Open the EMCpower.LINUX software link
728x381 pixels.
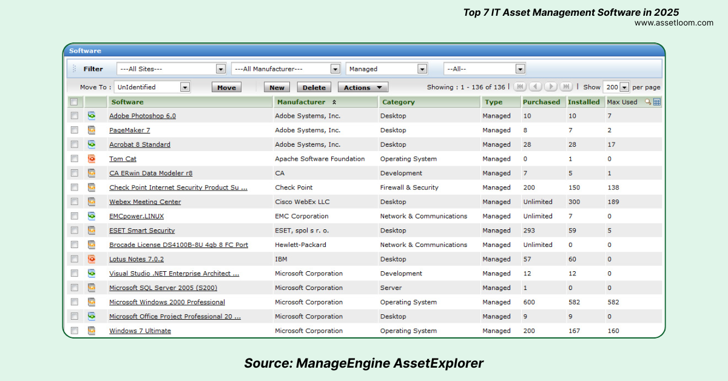pyautogui.click(x=136, y=216)
